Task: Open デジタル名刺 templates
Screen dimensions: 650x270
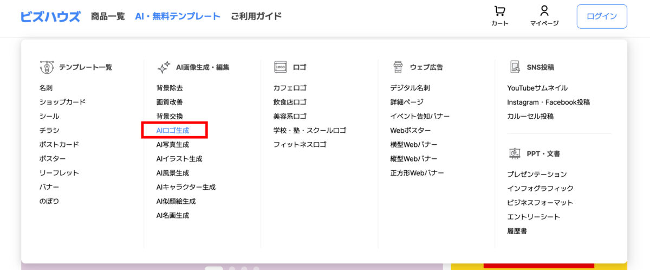Action: [410, 88]
